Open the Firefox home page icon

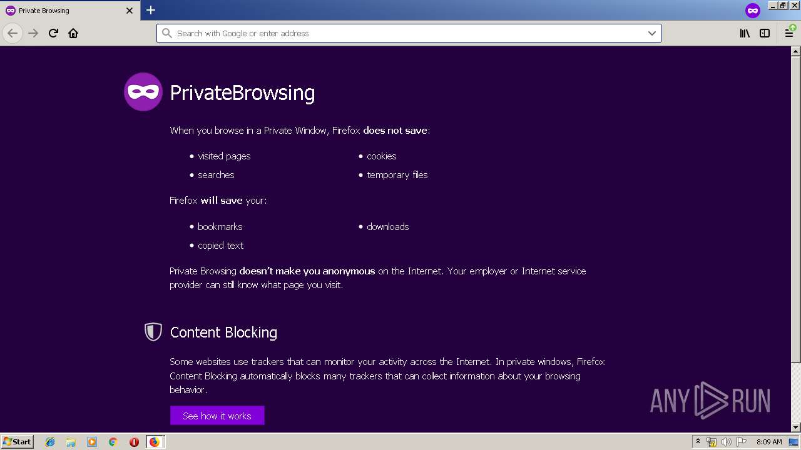pyautogui.click(x=73, y=33)
